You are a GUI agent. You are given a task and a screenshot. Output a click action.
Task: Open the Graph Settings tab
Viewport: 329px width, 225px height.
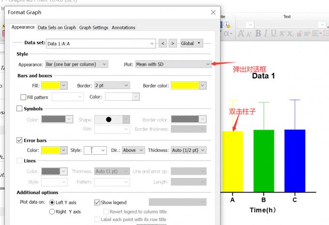pyautogui.click(x=94, y=28)
